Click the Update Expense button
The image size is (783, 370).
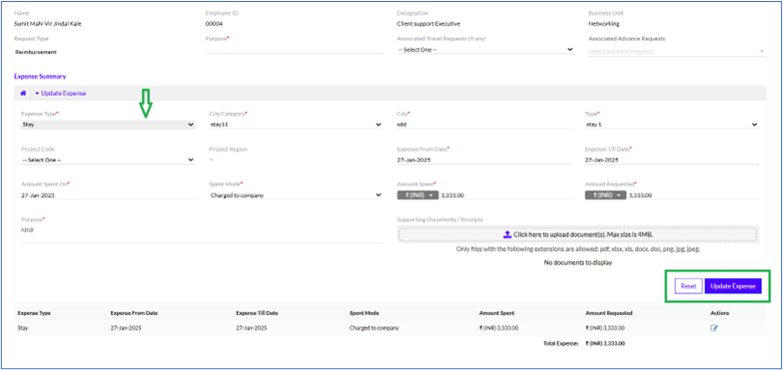[733, 286]
